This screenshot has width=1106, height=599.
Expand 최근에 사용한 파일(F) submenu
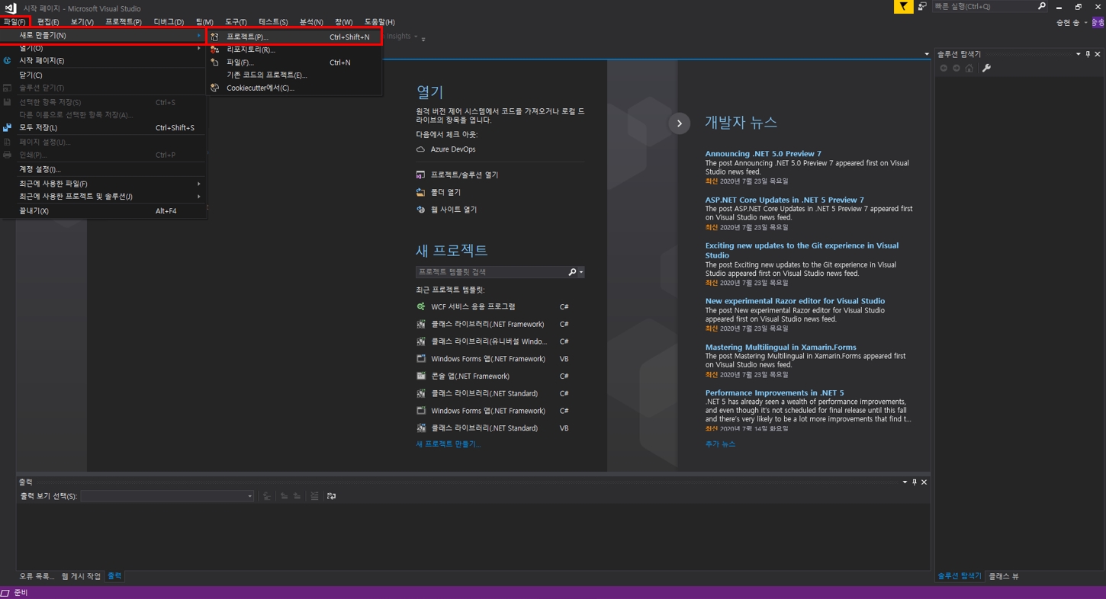point(103,184)
